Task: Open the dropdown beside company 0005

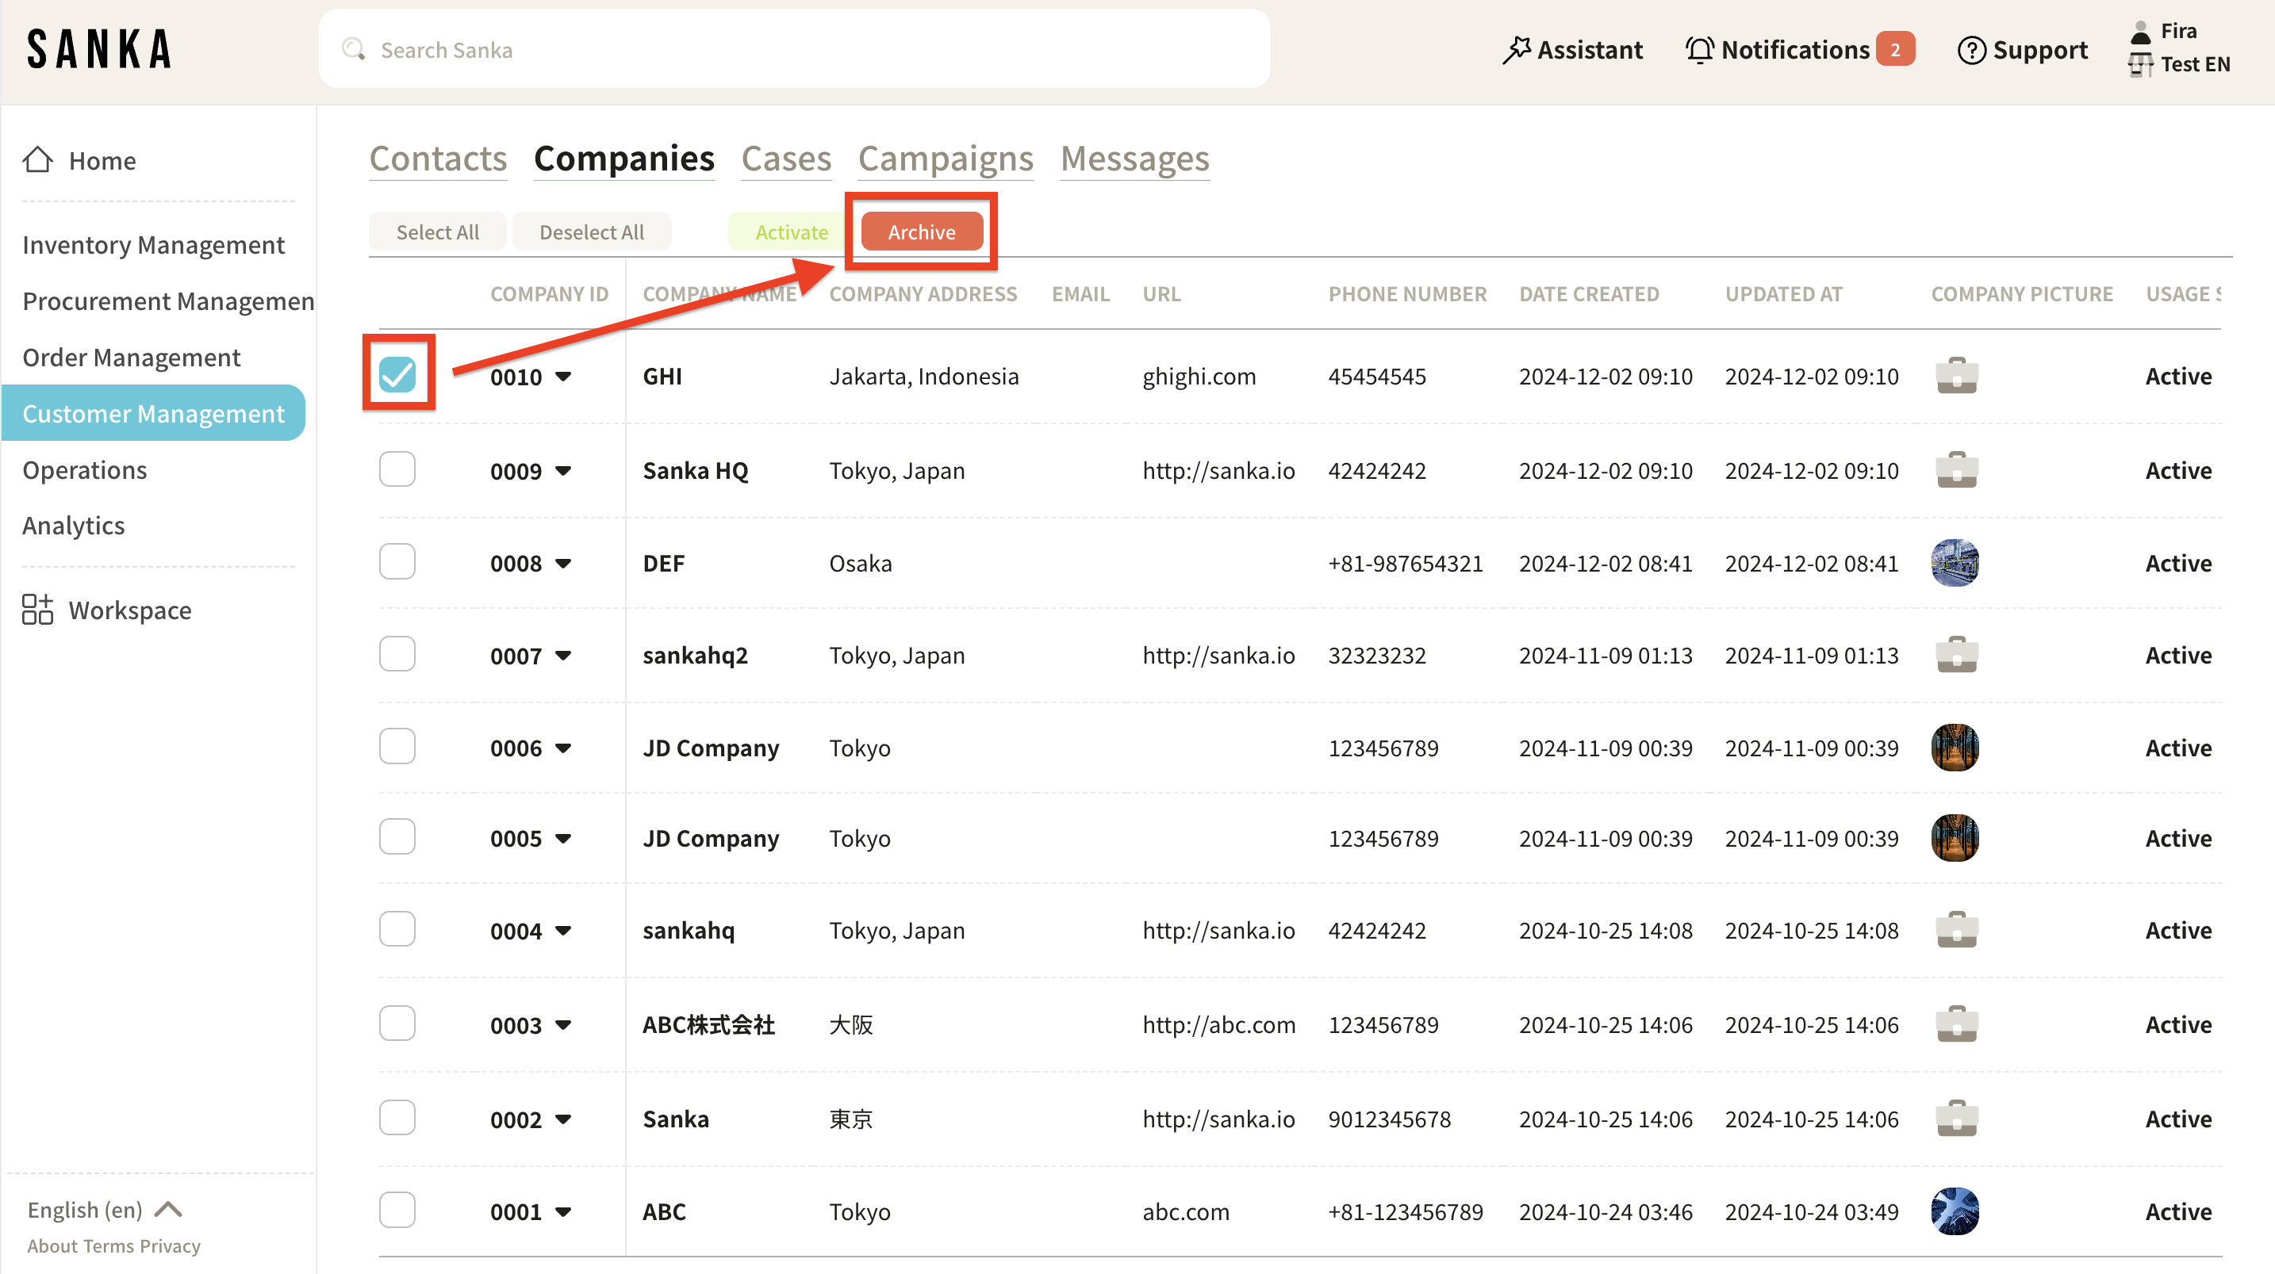Action: tap(563, 838)
